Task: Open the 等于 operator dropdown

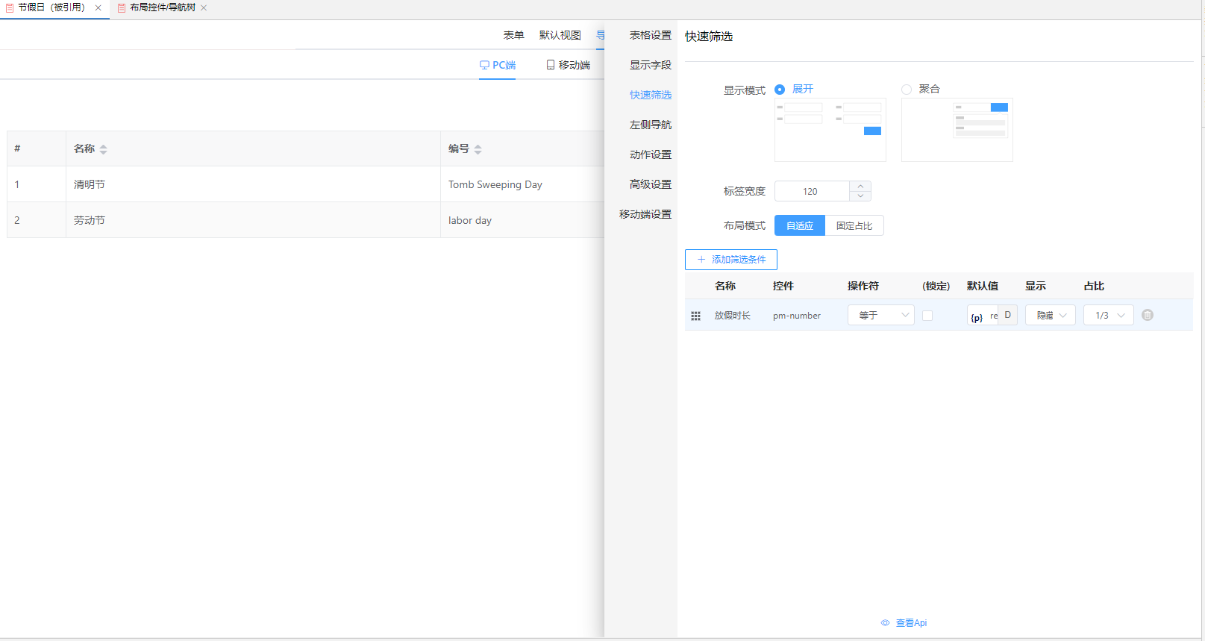Action: point(880,315)
